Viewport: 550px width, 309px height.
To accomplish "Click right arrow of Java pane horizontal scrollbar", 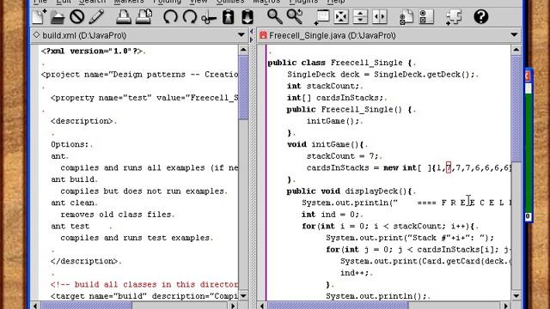I will click(506, 306).
